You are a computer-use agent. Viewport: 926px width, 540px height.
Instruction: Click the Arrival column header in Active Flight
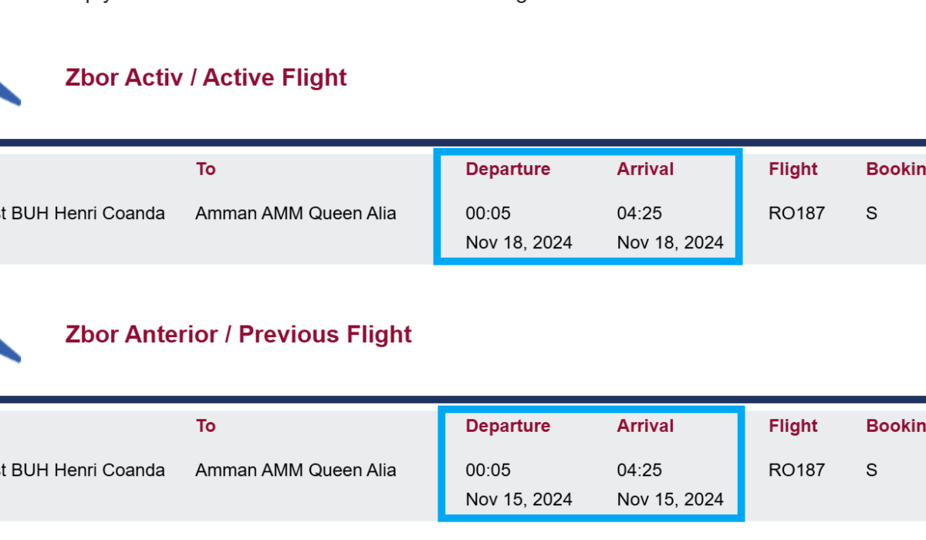[x=645, y=170]
